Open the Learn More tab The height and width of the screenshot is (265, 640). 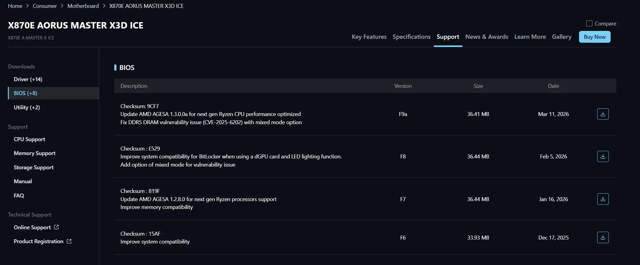tap(530, 37)
